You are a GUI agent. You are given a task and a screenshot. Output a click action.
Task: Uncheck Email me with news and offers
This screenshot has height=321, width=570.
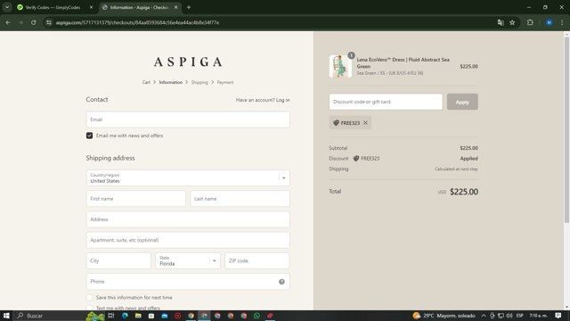coord(89,136)
